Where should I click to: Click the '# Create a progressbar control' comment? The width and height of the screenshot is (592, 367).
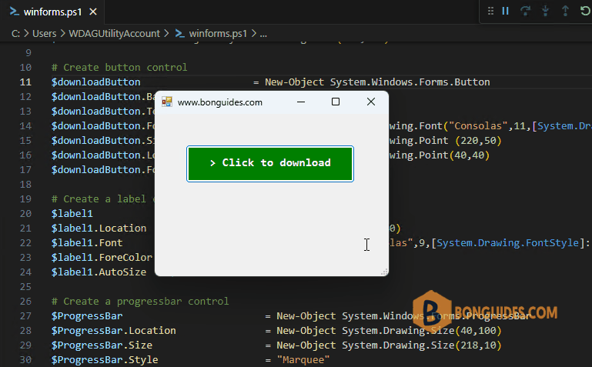140,302
